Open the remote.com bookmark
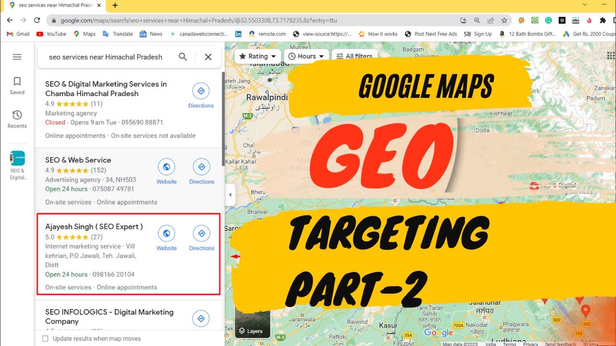Viewport: 616px width, 346px height. coord(267,34)
